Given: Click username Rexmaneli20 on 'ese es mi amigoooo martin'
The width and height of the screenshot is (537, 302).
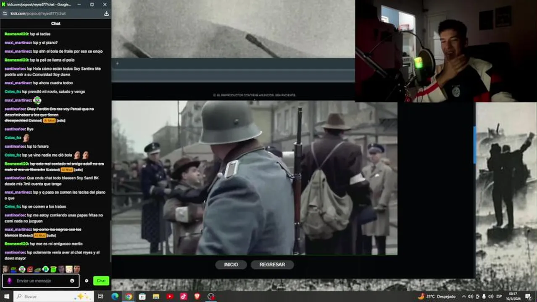Looking at the screenshot, I should click(16, 244).
